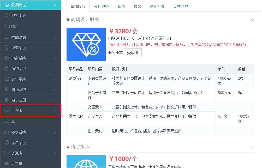Screen dimensions: 262x168
Task: Collapse the 高端设计服务 section chevron
Action: (252, 20)
